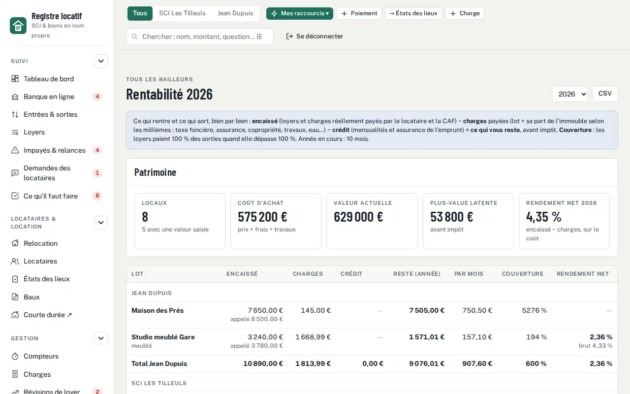The image size is (630, 394).
Task: Click the Relocation house icon
Action: pyautogui.click(x=15, y=243)
